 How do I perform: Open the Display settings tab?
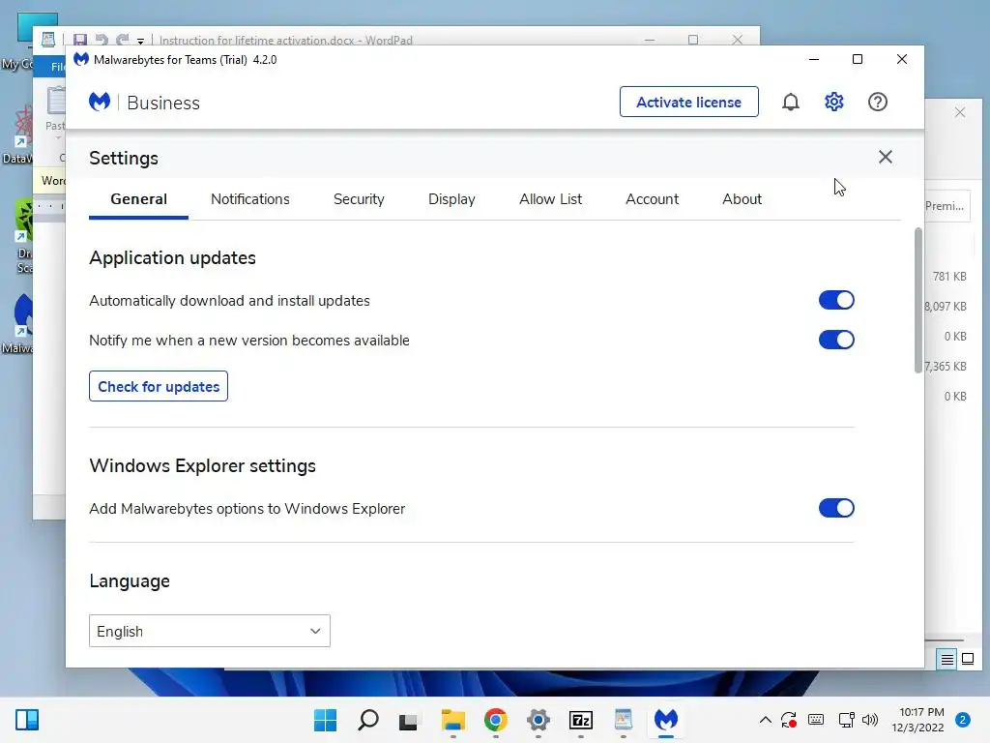(451, 199)
